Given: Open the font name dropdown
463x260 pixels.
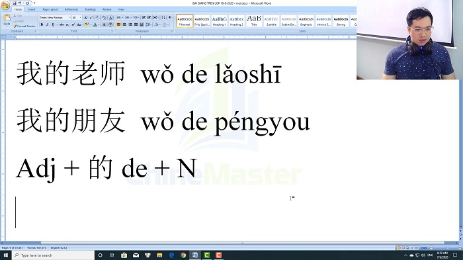Looking at the screenshot, I should (69, 18).
